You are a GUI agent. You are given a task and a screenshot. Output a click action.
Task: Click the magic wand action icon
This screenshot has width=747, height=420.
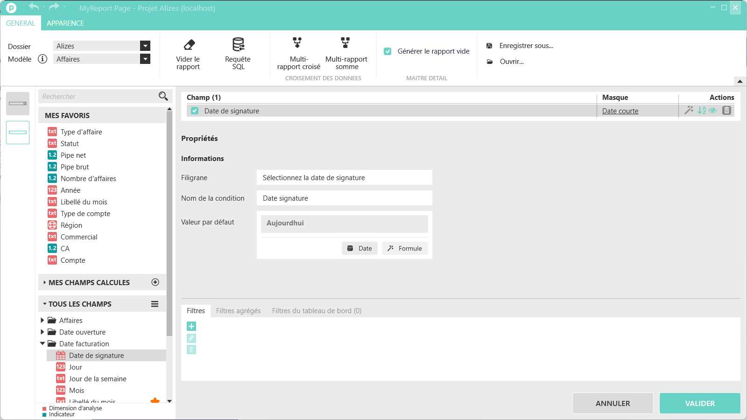pyautogui.click(x=689, y=111)
